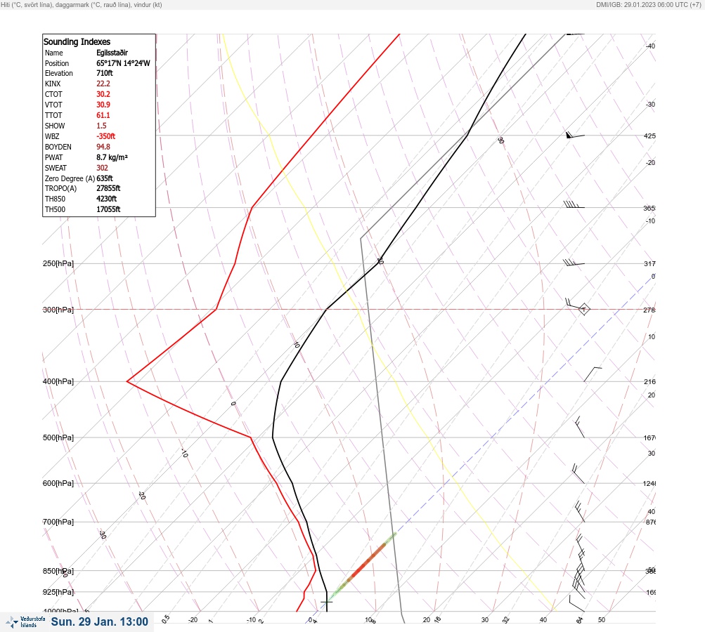Click the 400[hPa] pressure label
Image resolution: width=705 pixels, height=632 pixels.
coord(58,381)
